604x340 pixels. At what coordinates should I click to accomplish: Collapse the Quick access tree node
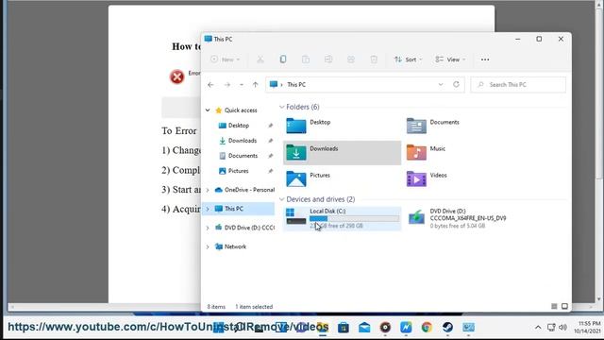[x=208, y=110]
